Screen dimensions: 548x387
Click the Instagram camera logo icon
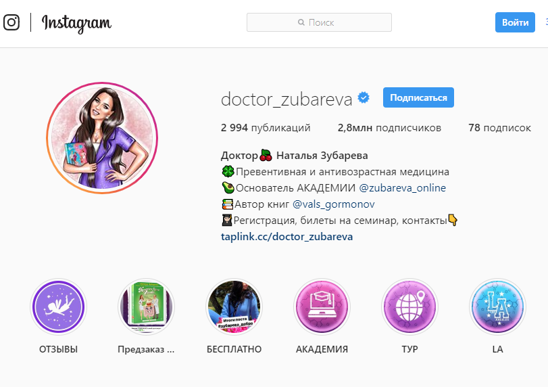(x=11, y=22)
